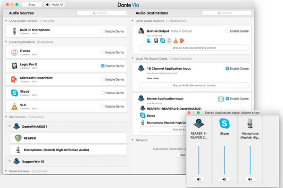Screen dimensions: 283x188
Task: Click the Audio Destinations search field
Action: (226, 13)
